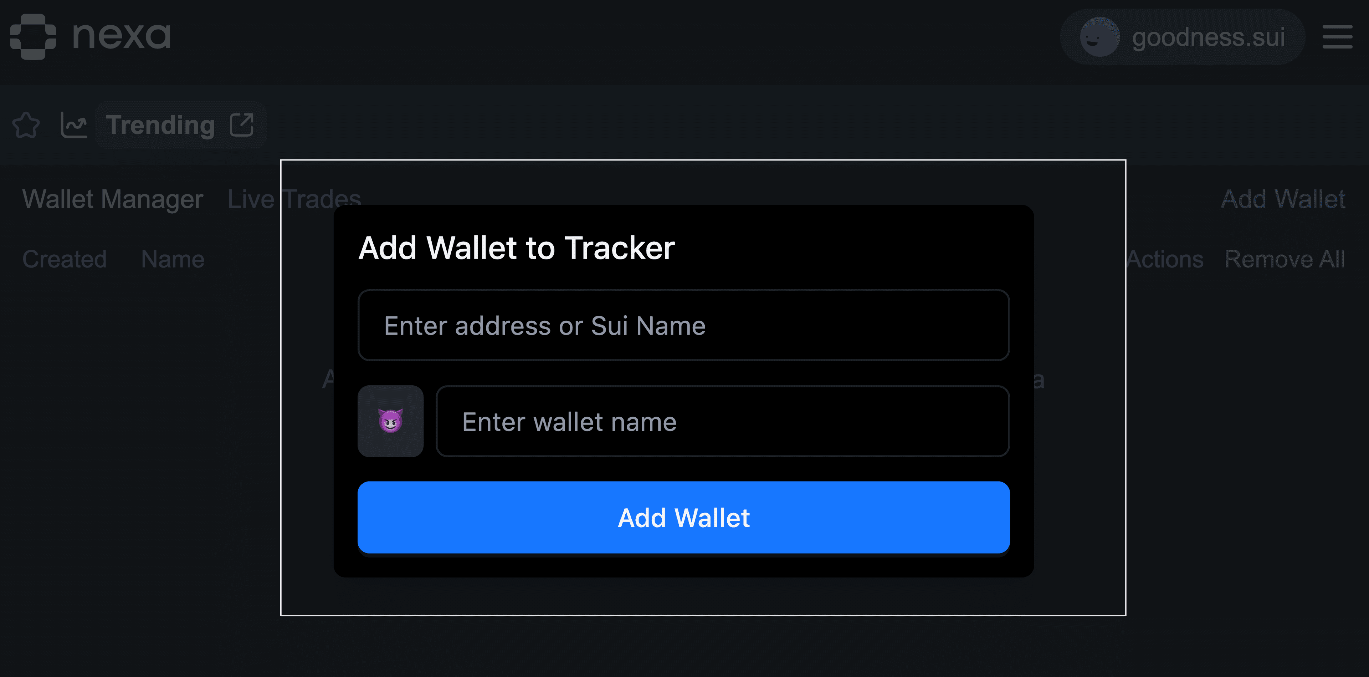Switch to the Live Trades tab
This screenshot has width=1369, height=677.
coord(294,199)
